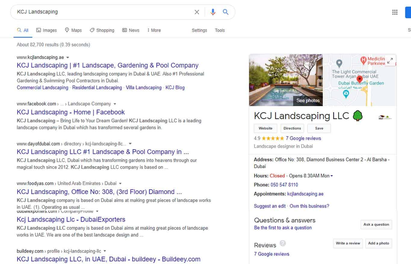Open the 7 Google reviews link beside rating

pyautogui.click(x=303, y=138)
